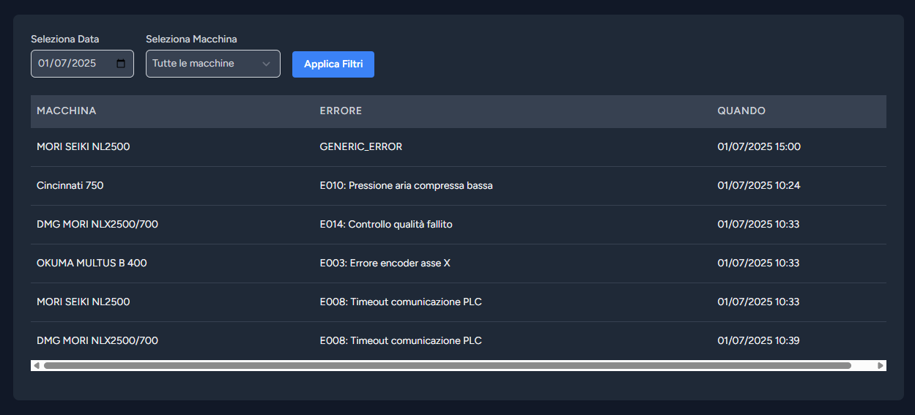Click the 01/07/2025 10:39 timestamp
The image size is (915, 415).
pos(758,341)
